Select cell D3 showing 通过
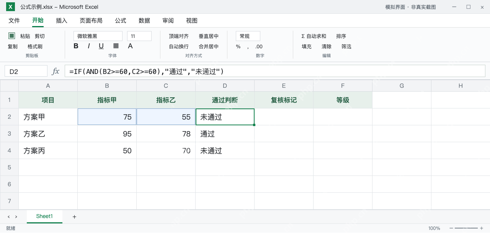Viewport: 490px width, 233px height. click(x=225, y=134)
